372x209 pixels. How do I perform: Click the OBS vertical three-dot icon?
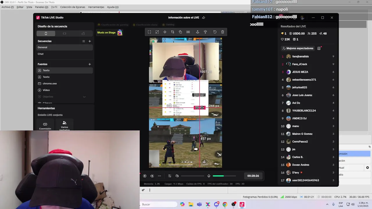coord(150,190)
